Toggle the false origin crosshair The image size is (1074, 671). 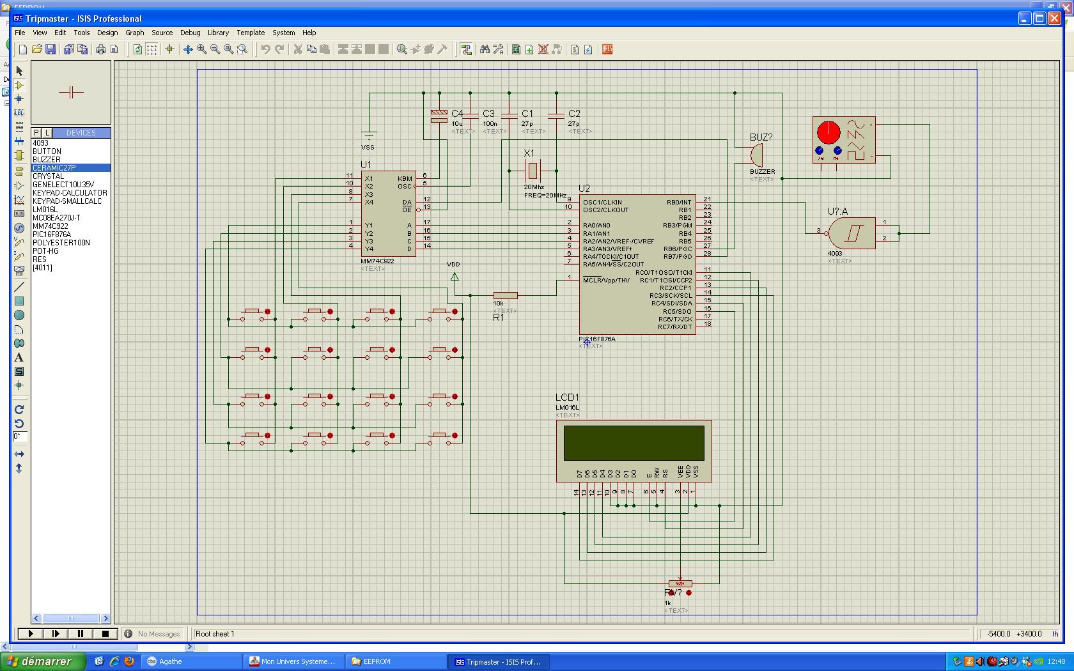[169, 49]
